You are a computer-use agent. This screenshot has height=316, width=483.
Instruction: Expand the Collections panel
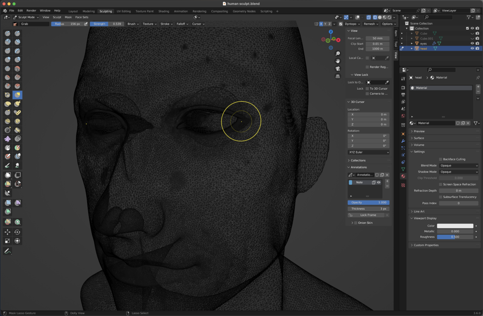[x=358, y=160]
